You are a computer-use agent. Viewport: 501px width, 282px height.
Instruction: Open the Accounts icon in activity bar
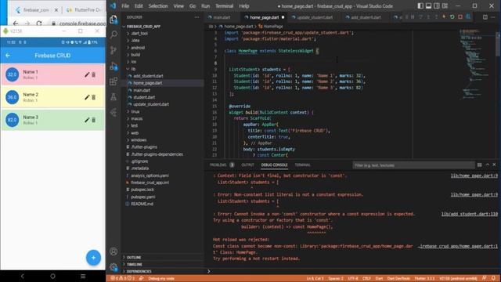coord(114,251)
